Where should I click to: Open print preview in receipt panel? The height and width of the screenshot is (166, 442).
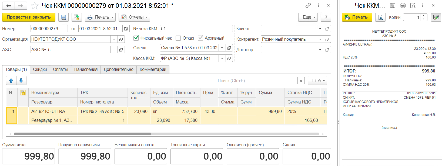click(x=380, y=17)
